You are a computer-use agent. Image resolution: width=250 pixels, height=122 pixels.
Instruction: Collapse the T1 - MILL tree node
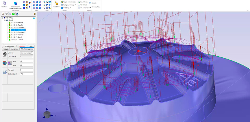(x=2, y=18)
